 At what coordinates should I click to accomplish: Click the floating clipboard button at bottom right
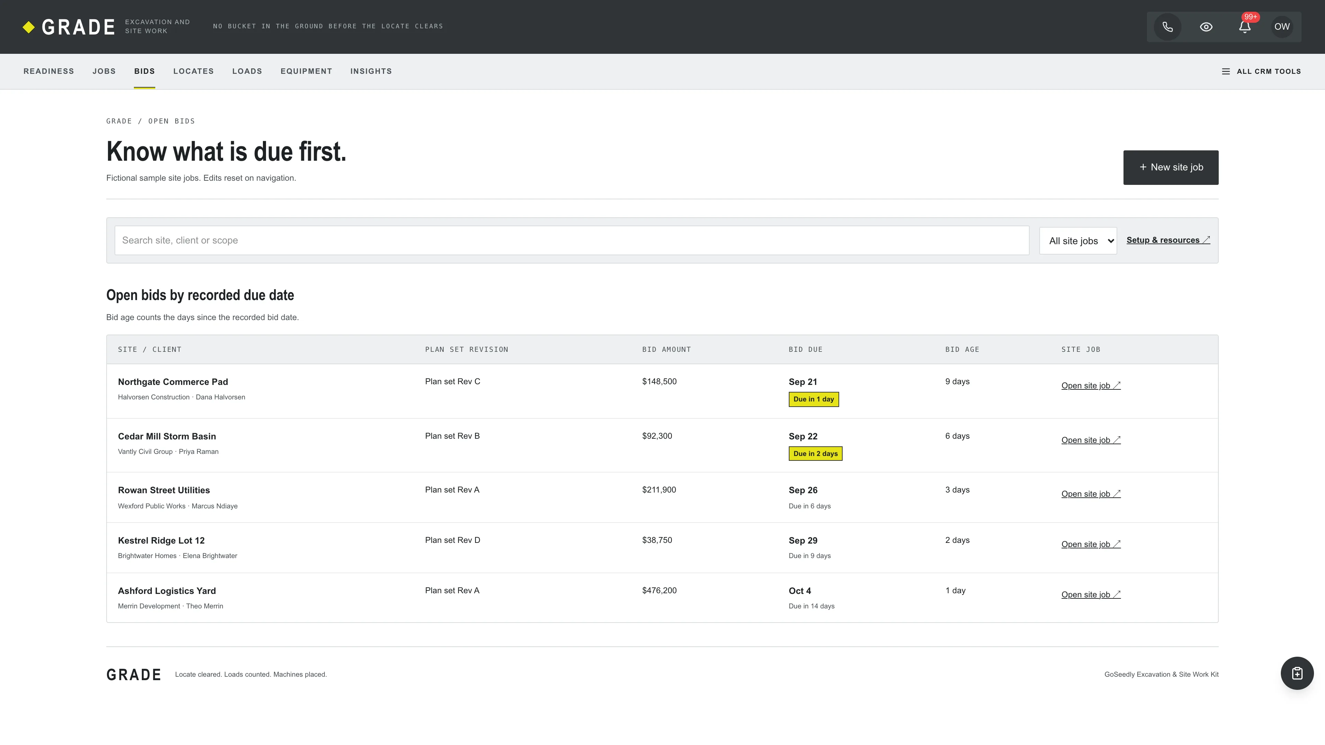[1297, 673]
